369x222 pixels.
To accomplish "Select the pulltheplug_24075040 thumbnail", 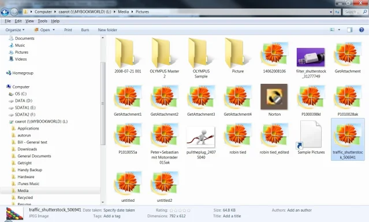I will 201,143.
